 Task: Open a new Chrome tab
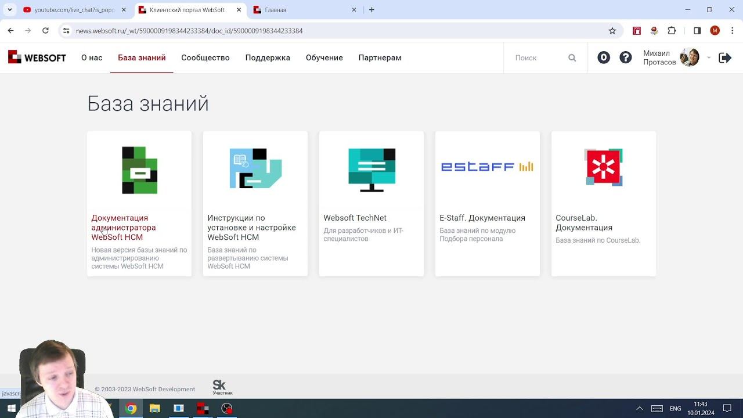(371, 10)
